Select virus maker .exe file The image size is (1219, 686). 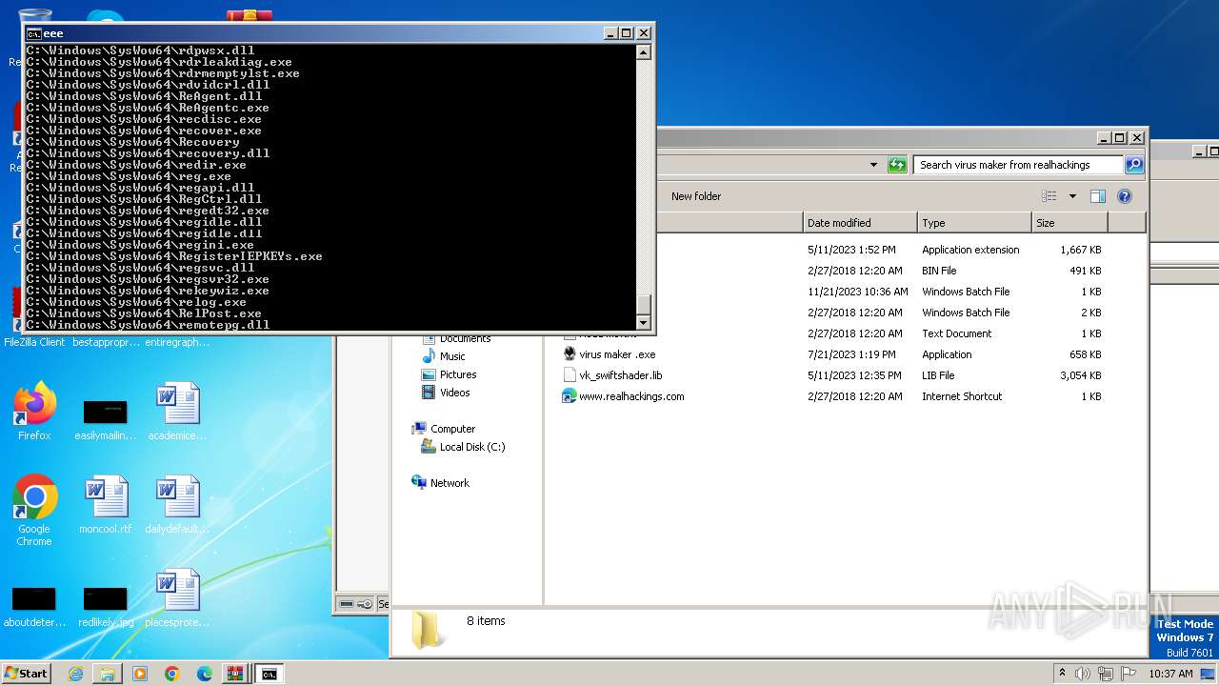point(617,354)
